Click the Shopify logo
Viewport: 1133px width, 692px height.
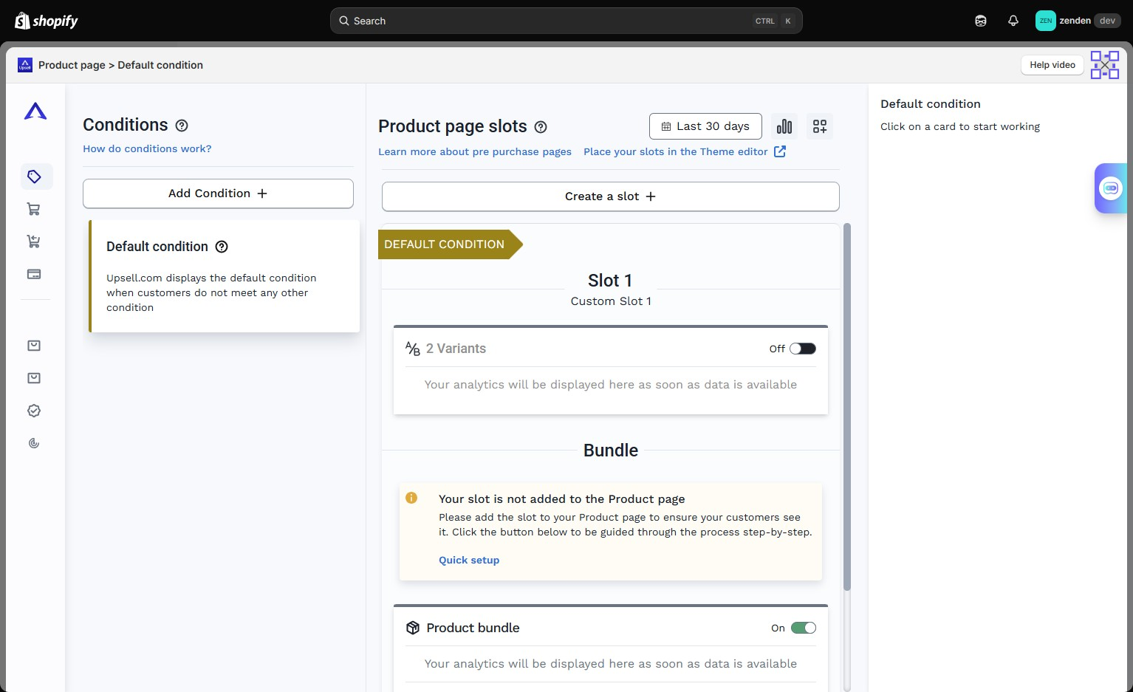point(47,21)
